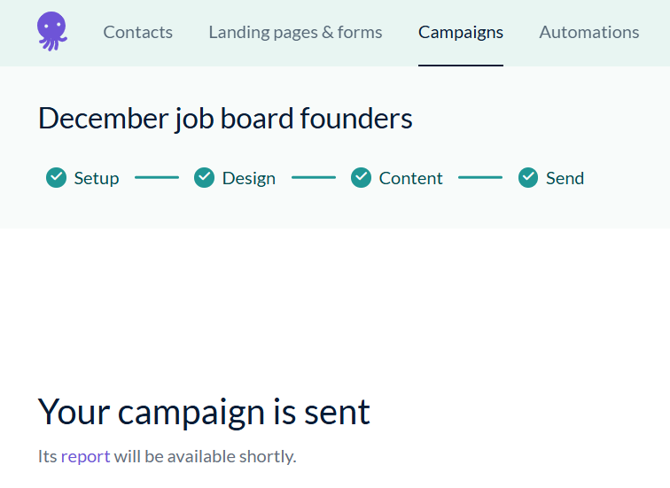Image resolution: width=670 pixels, height=488 pixels.
Task: Go to the Design step label
Action: pos(249,178)
